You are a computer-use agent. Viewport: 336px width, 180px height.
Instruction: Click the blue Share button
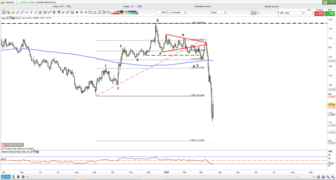(x=6, y=177)
